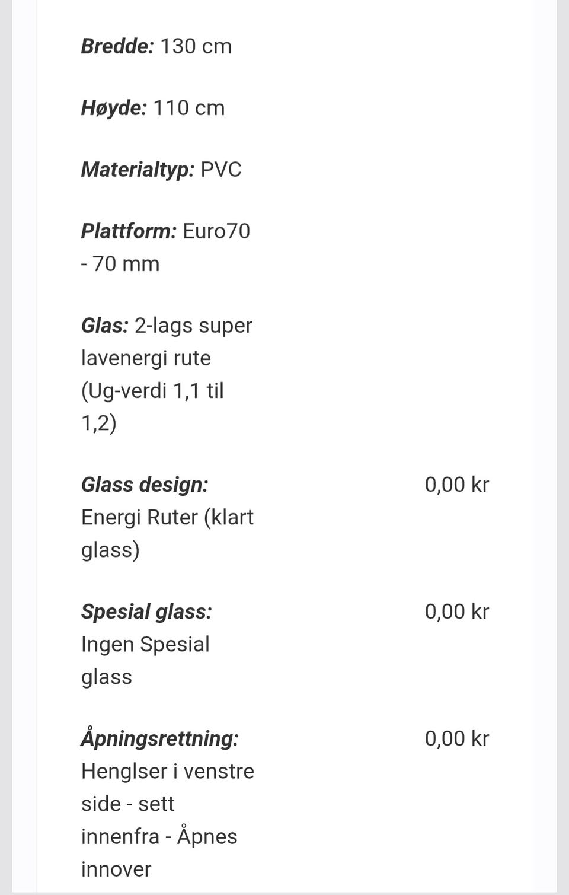Screen dimensions: 569x895
Task: Click the Åpningsrettning heading
Action: pos(160,739)
